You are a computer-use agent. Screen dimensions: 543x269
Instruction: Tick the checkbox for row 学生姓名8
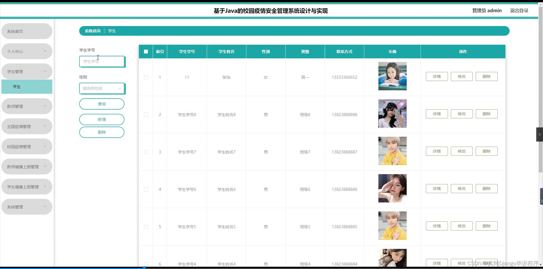point(146,115)
